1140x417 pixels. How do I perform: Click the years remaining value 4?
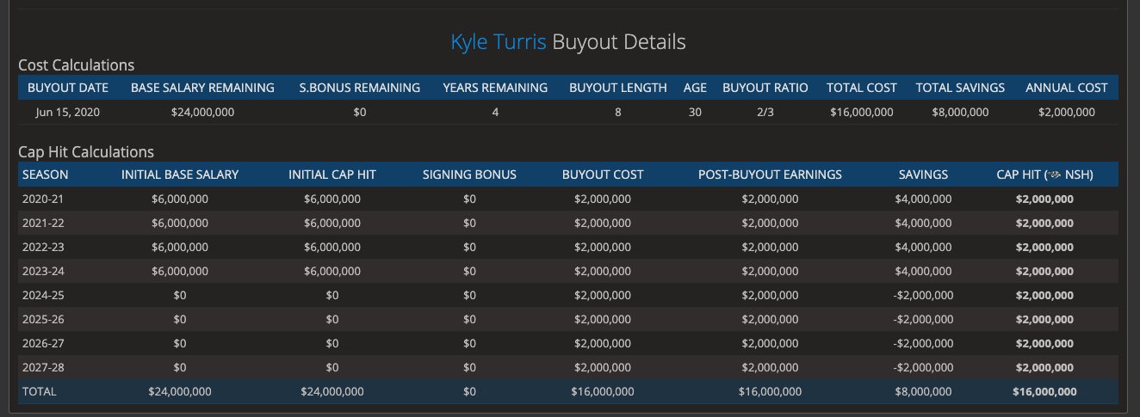click(x=495, y=113)
